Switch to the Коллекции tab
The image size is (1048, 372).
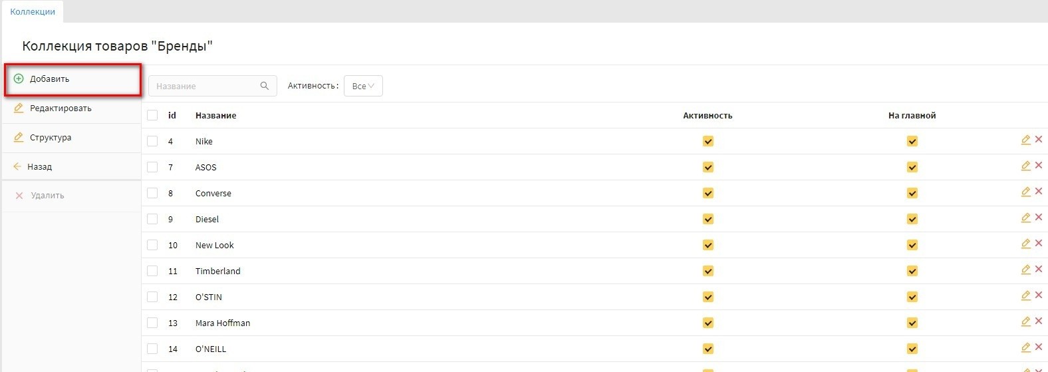point(33,11)
